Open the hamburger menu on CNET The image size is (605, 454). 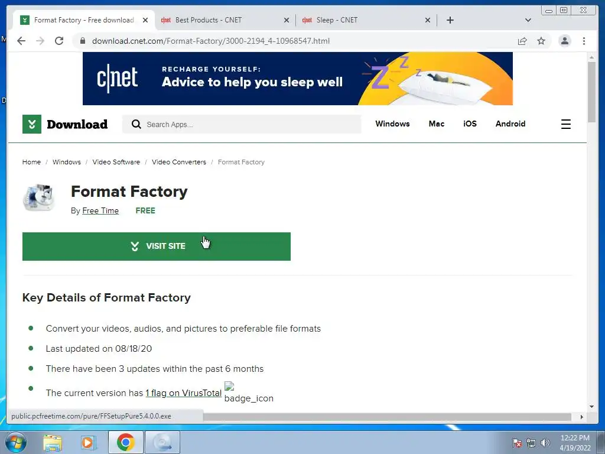tap(565, 124)
